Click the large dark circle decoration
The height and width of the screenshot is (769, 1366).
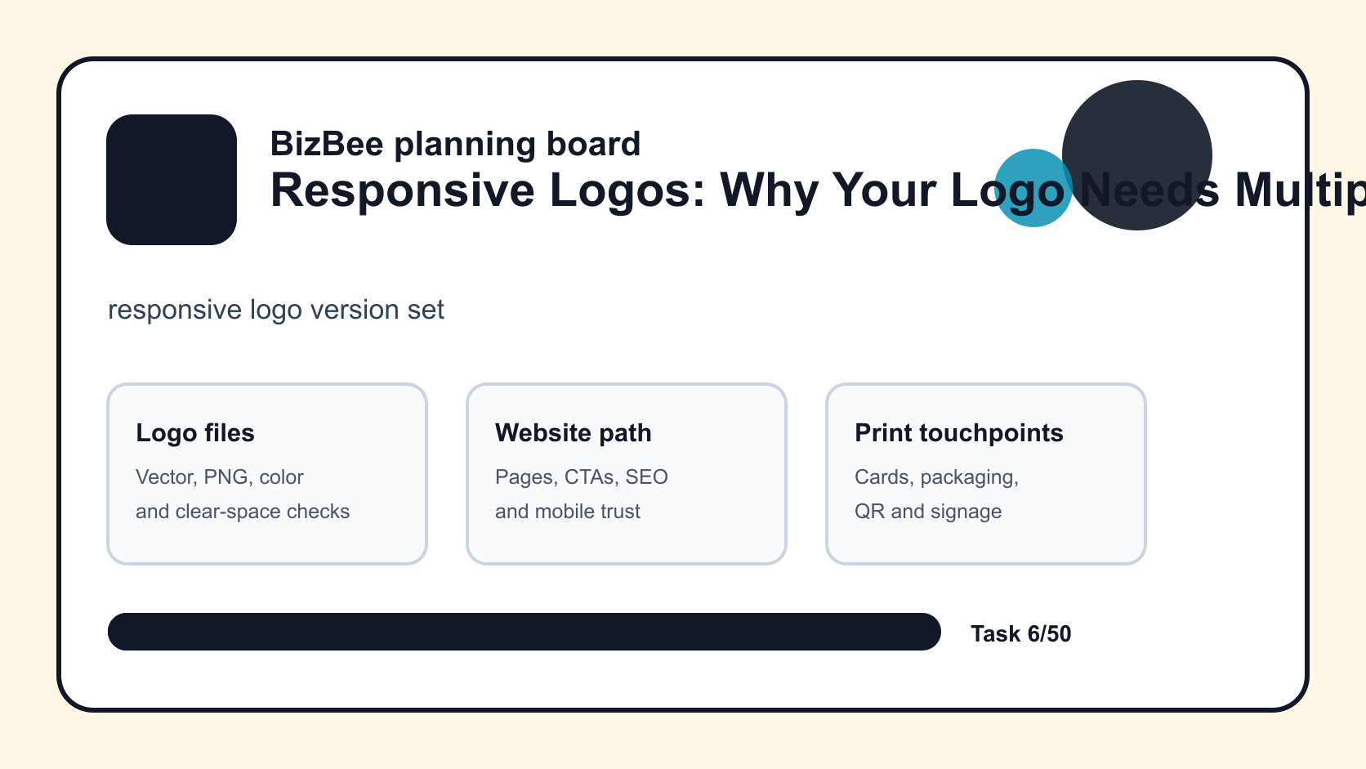tap(1137, 155)
